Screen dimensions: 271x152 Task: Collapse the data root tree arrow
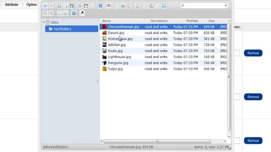44,22
